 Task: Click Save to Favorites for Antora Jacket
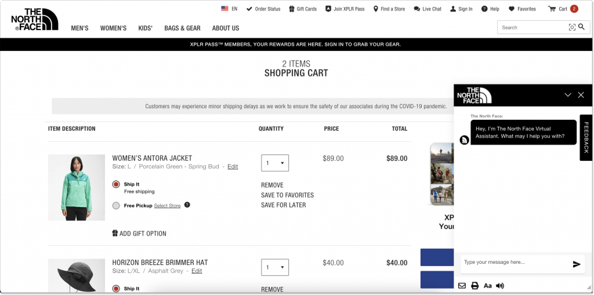click(287, 195)
